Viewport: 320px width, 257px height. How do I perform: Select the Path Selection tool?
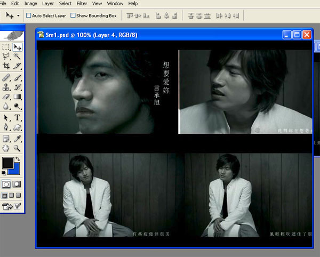(x=6, y=118)
